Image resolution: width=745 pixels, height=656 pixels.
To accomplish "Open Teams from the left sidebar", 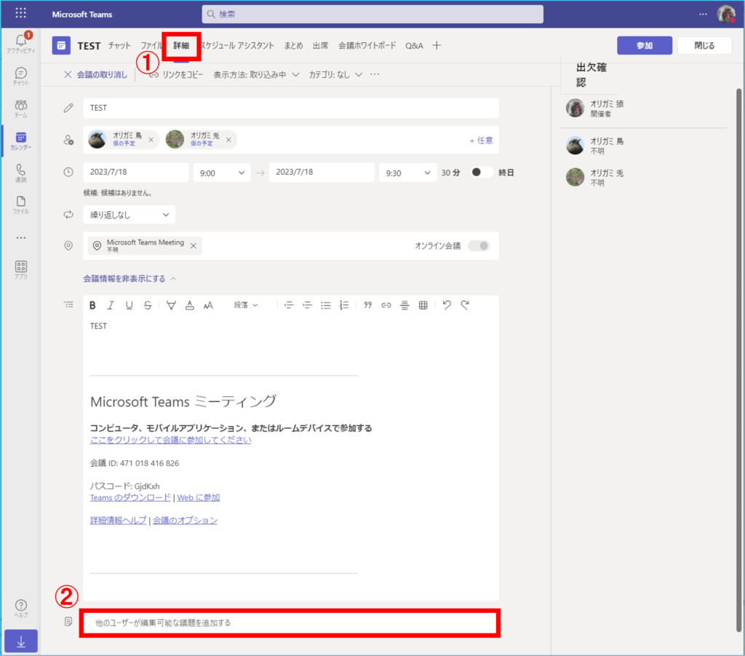I will tap(20, 108).
